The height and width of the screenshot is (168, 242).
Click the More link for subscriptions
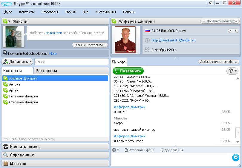click(53, 54)
